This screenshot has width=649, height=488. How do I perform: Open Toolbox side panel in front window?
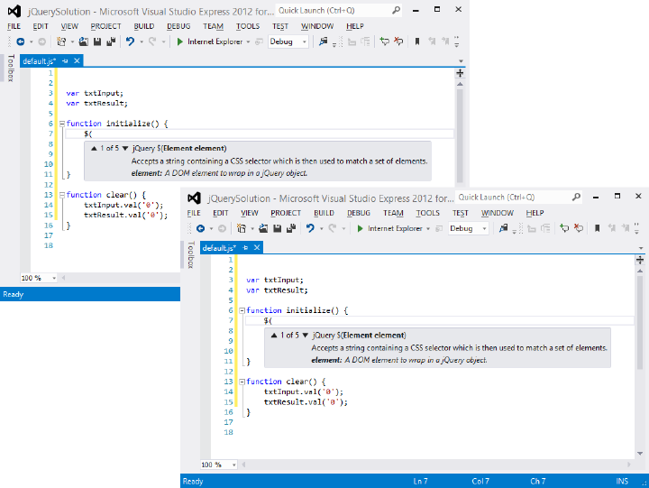point(190,254)
